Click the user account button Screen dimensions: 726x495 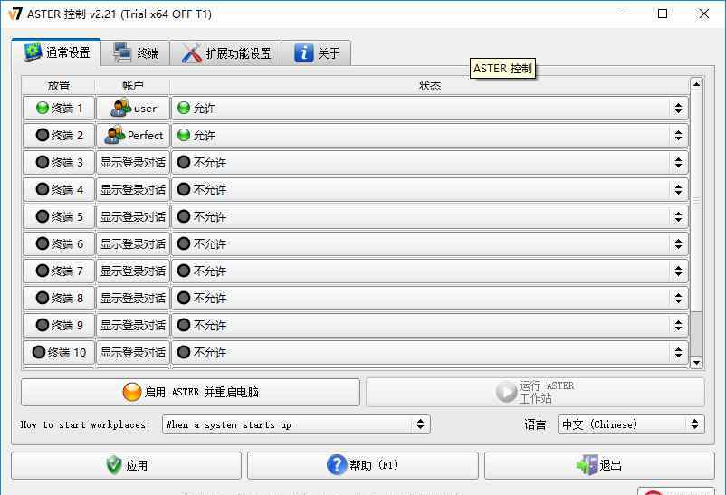133,109
